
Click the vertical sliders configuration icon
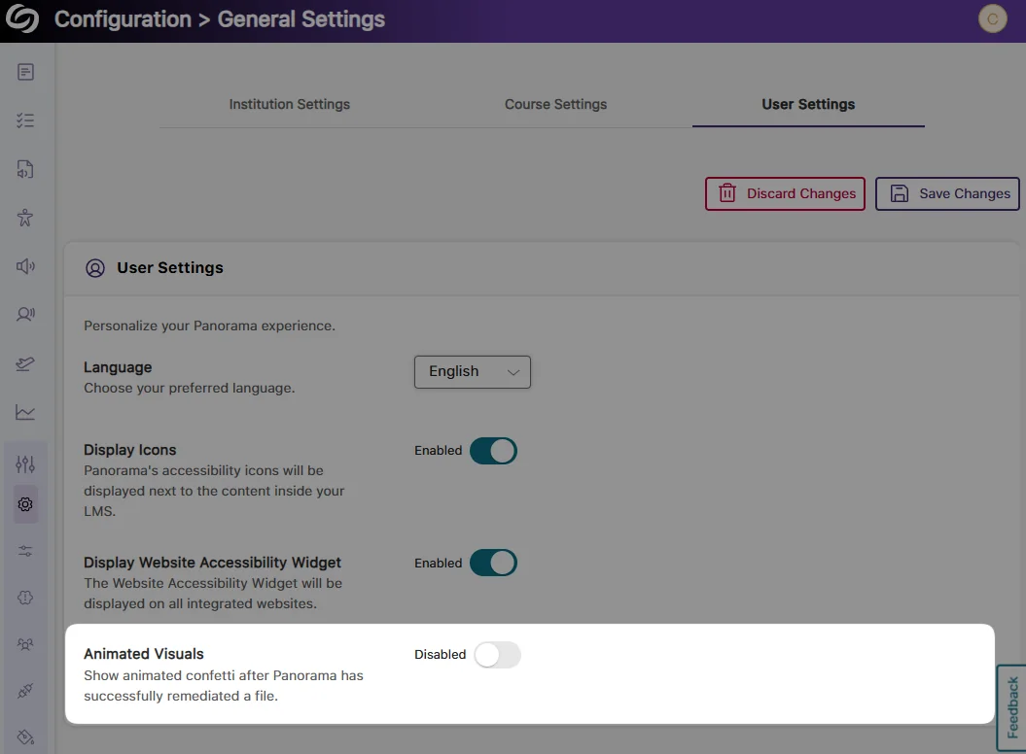click(25, 464)
